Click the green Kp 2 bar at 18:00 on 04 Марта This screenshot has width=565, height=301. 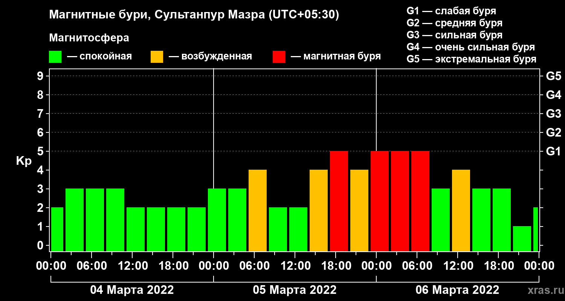(x=176, y=229)
